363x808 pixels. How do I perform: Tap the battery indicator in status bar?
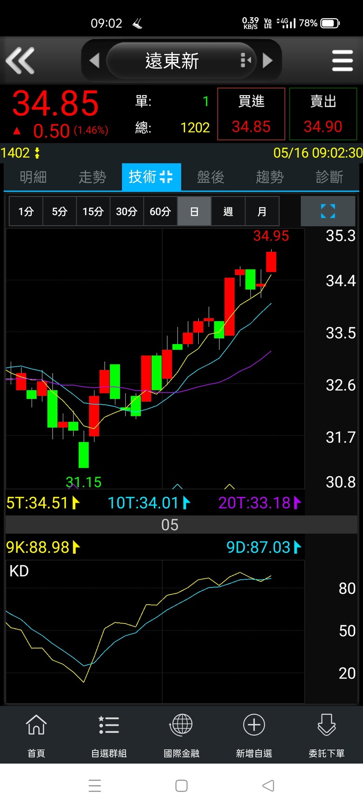(330, 23)
